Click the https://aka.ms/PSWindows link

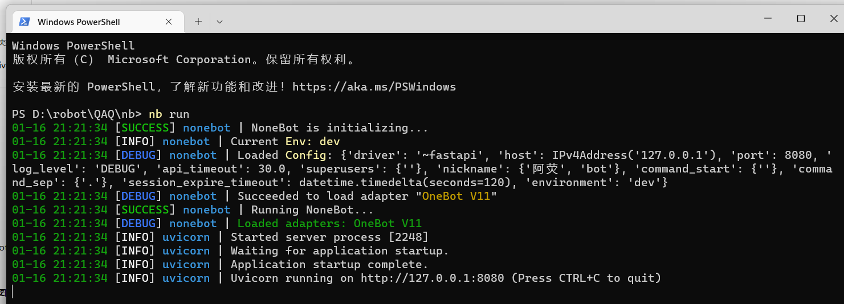374,87
